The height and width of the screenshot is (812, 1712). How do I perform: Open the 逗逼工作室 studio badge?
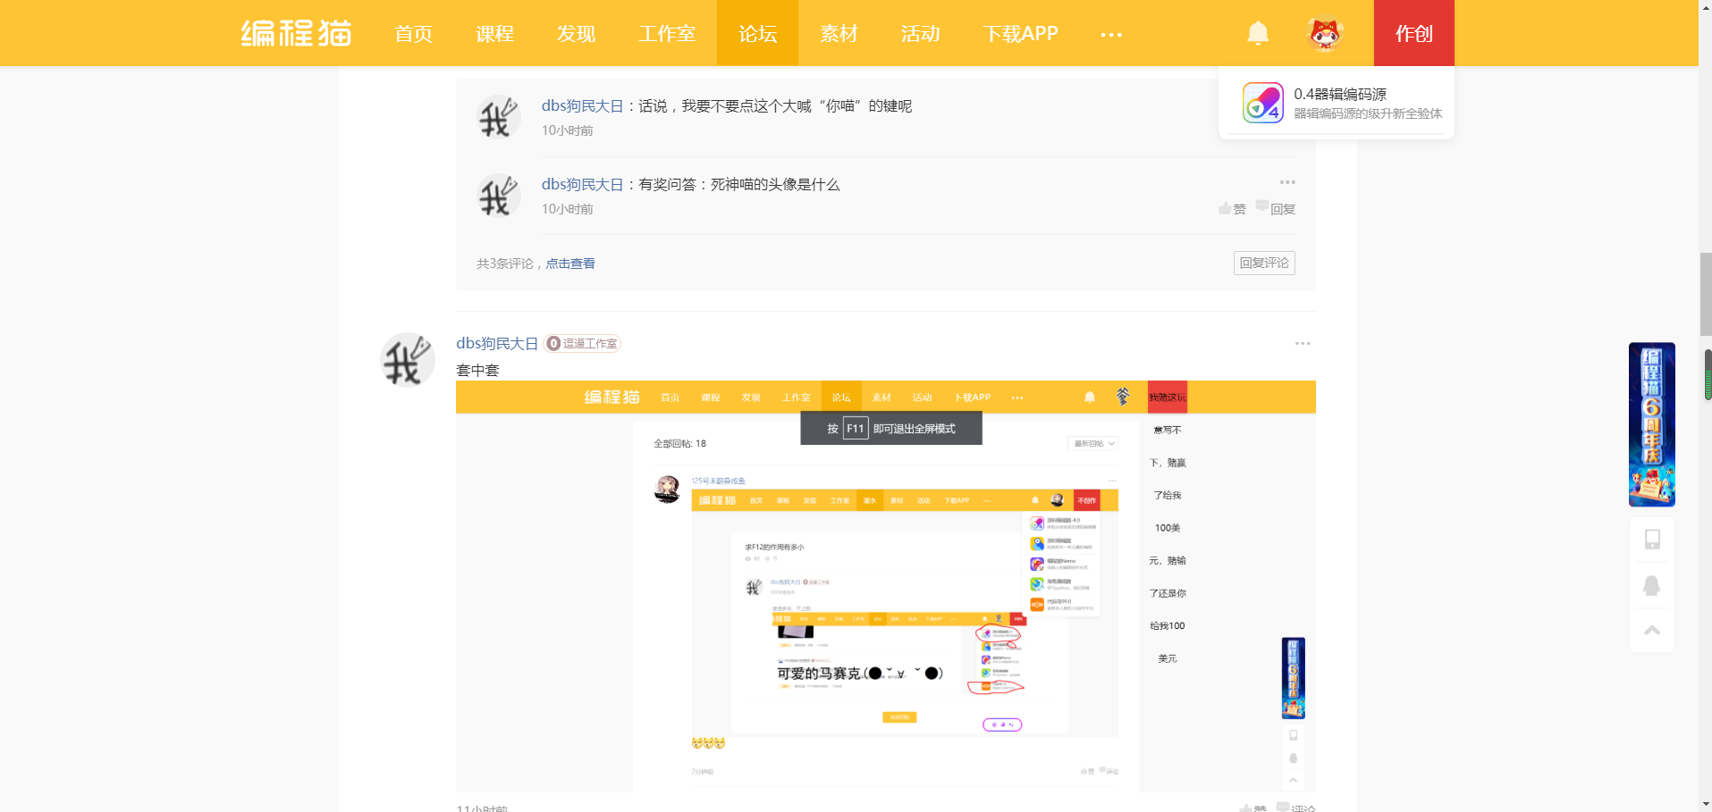point(582,343)
